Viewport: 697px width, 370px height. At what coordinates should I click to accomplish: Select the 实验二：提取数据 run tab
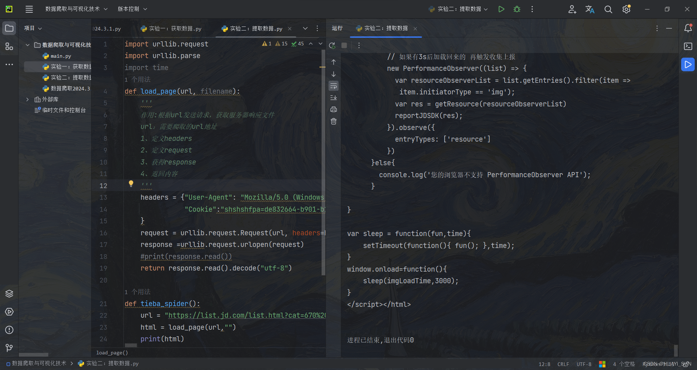pyautogui.click(x=382, y=28)
